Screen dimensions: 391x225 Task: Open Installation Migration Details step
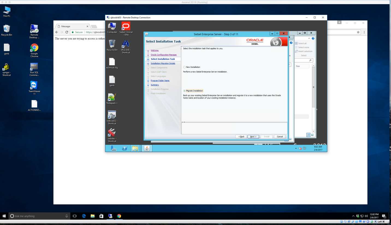click(163, 63)
